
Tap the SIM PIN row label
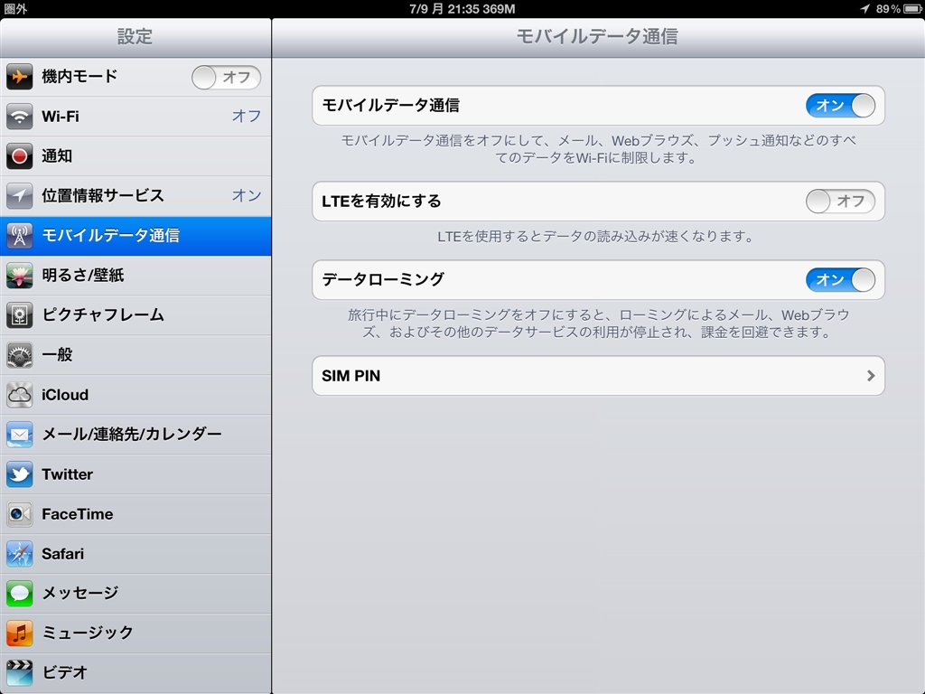click(x=351, y=376)
